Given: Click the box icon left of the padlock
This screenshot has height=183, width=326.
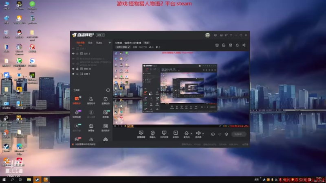Looking at the screenshot, I should coord(217,45).
